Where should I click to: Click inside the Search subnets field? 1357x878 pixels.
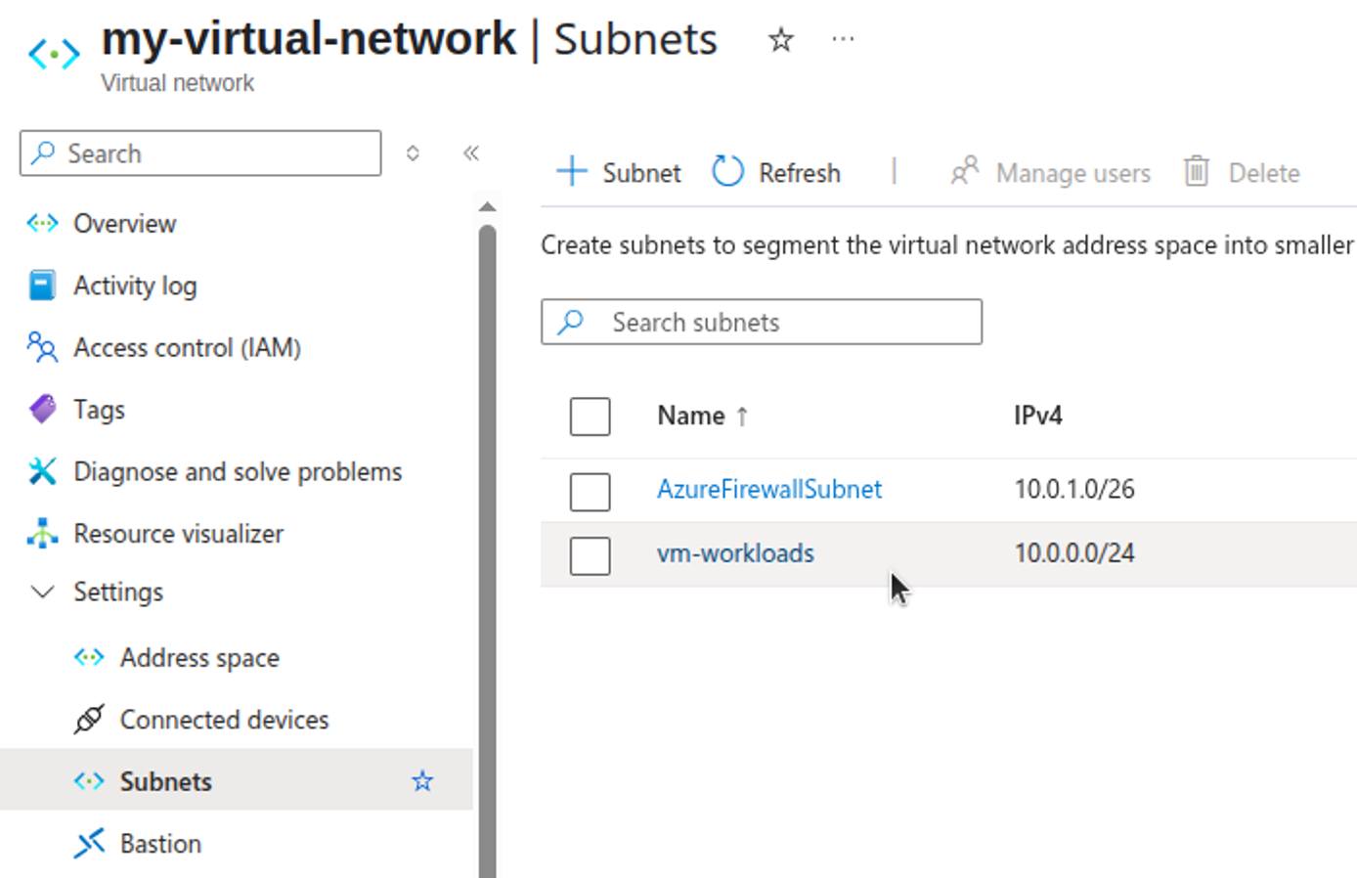(x=762, y=322)
